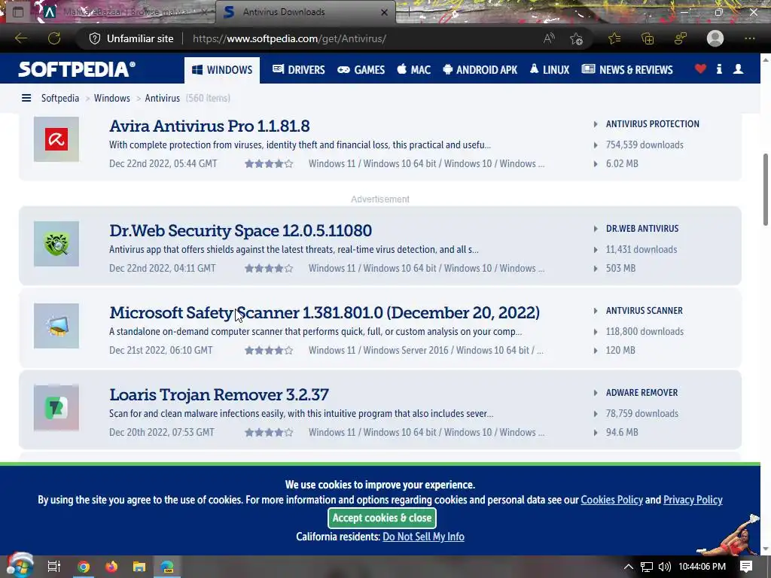
Task: Click the browser back arrow
Action: pos(20,38)
